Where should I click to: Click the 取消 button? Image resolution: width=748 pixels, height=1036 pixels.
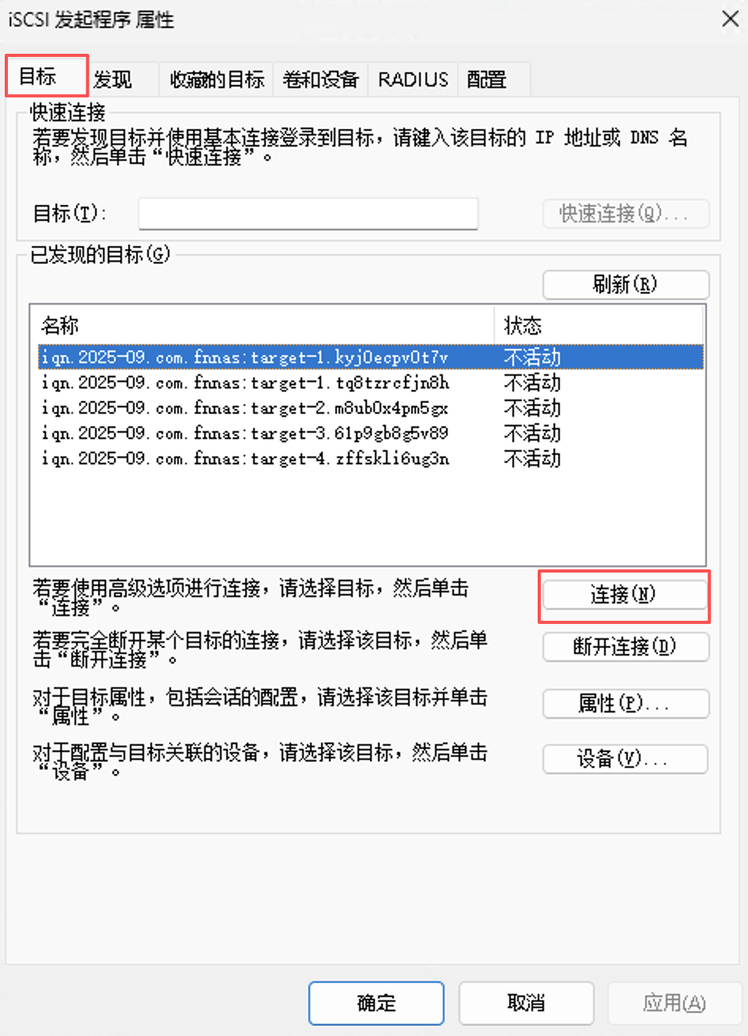(x=527, y=1003)
